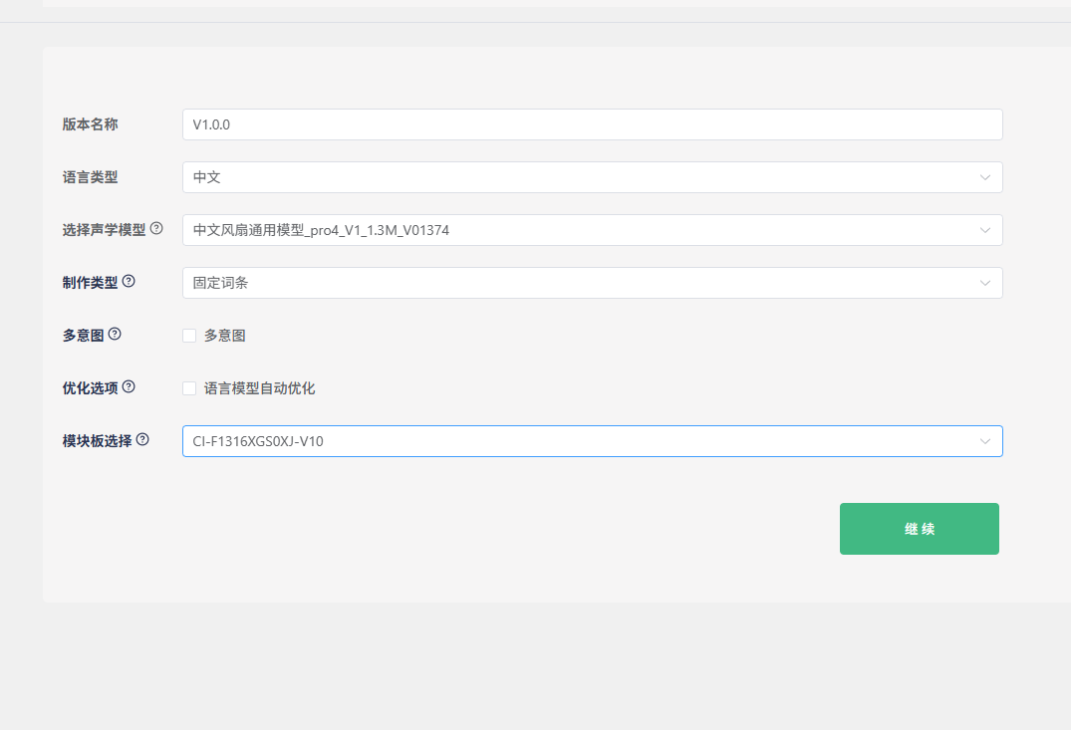The width and height of the screenshot is (1071, 730).
Task: Click the 版本名称 field label
Action: [x=90, y=124]
